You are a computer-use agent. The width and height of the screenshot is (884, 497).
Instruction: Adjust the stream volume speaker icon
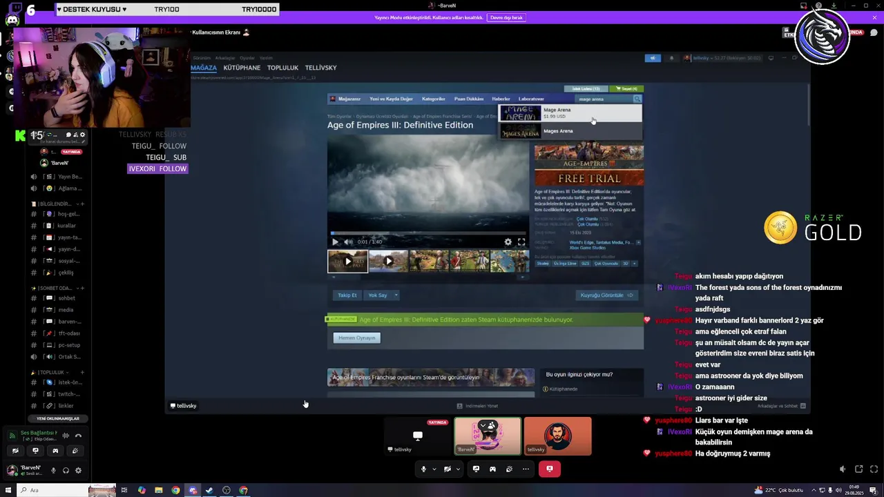[842, 469]
